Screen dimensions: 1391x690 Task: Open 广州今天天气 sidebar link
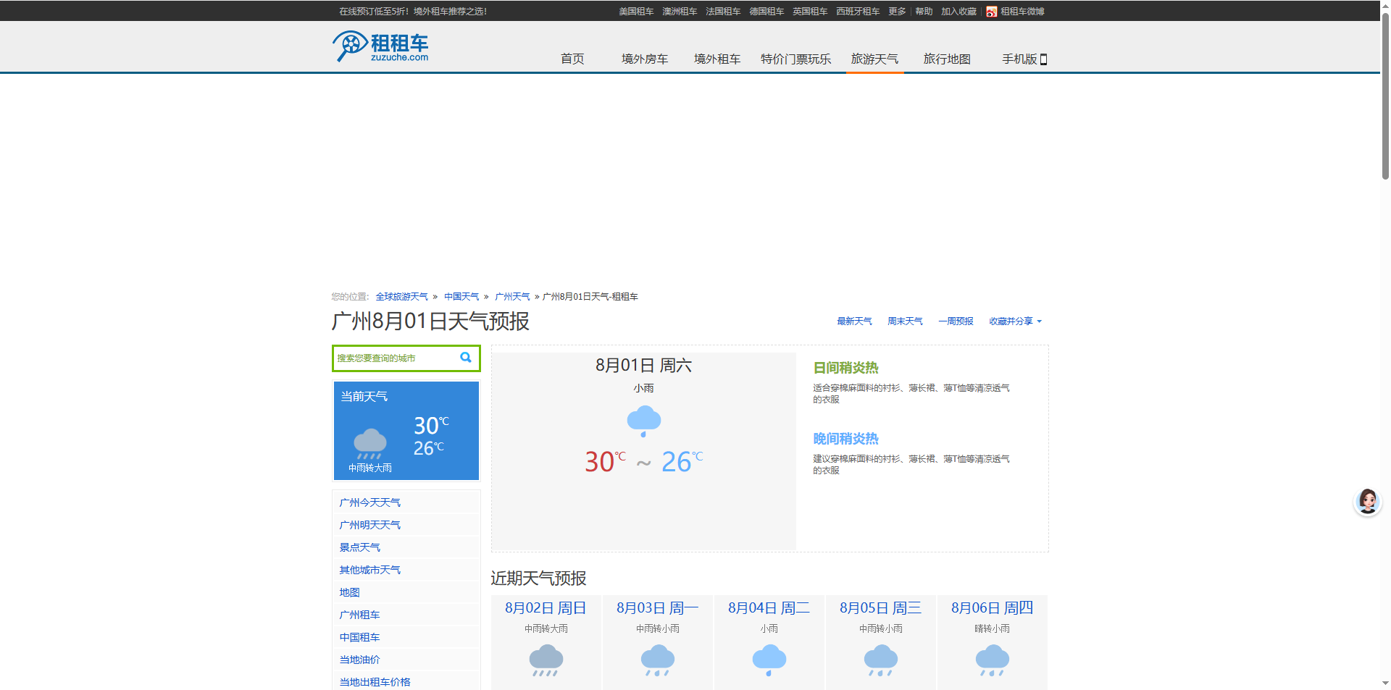(x=369, y=502)
